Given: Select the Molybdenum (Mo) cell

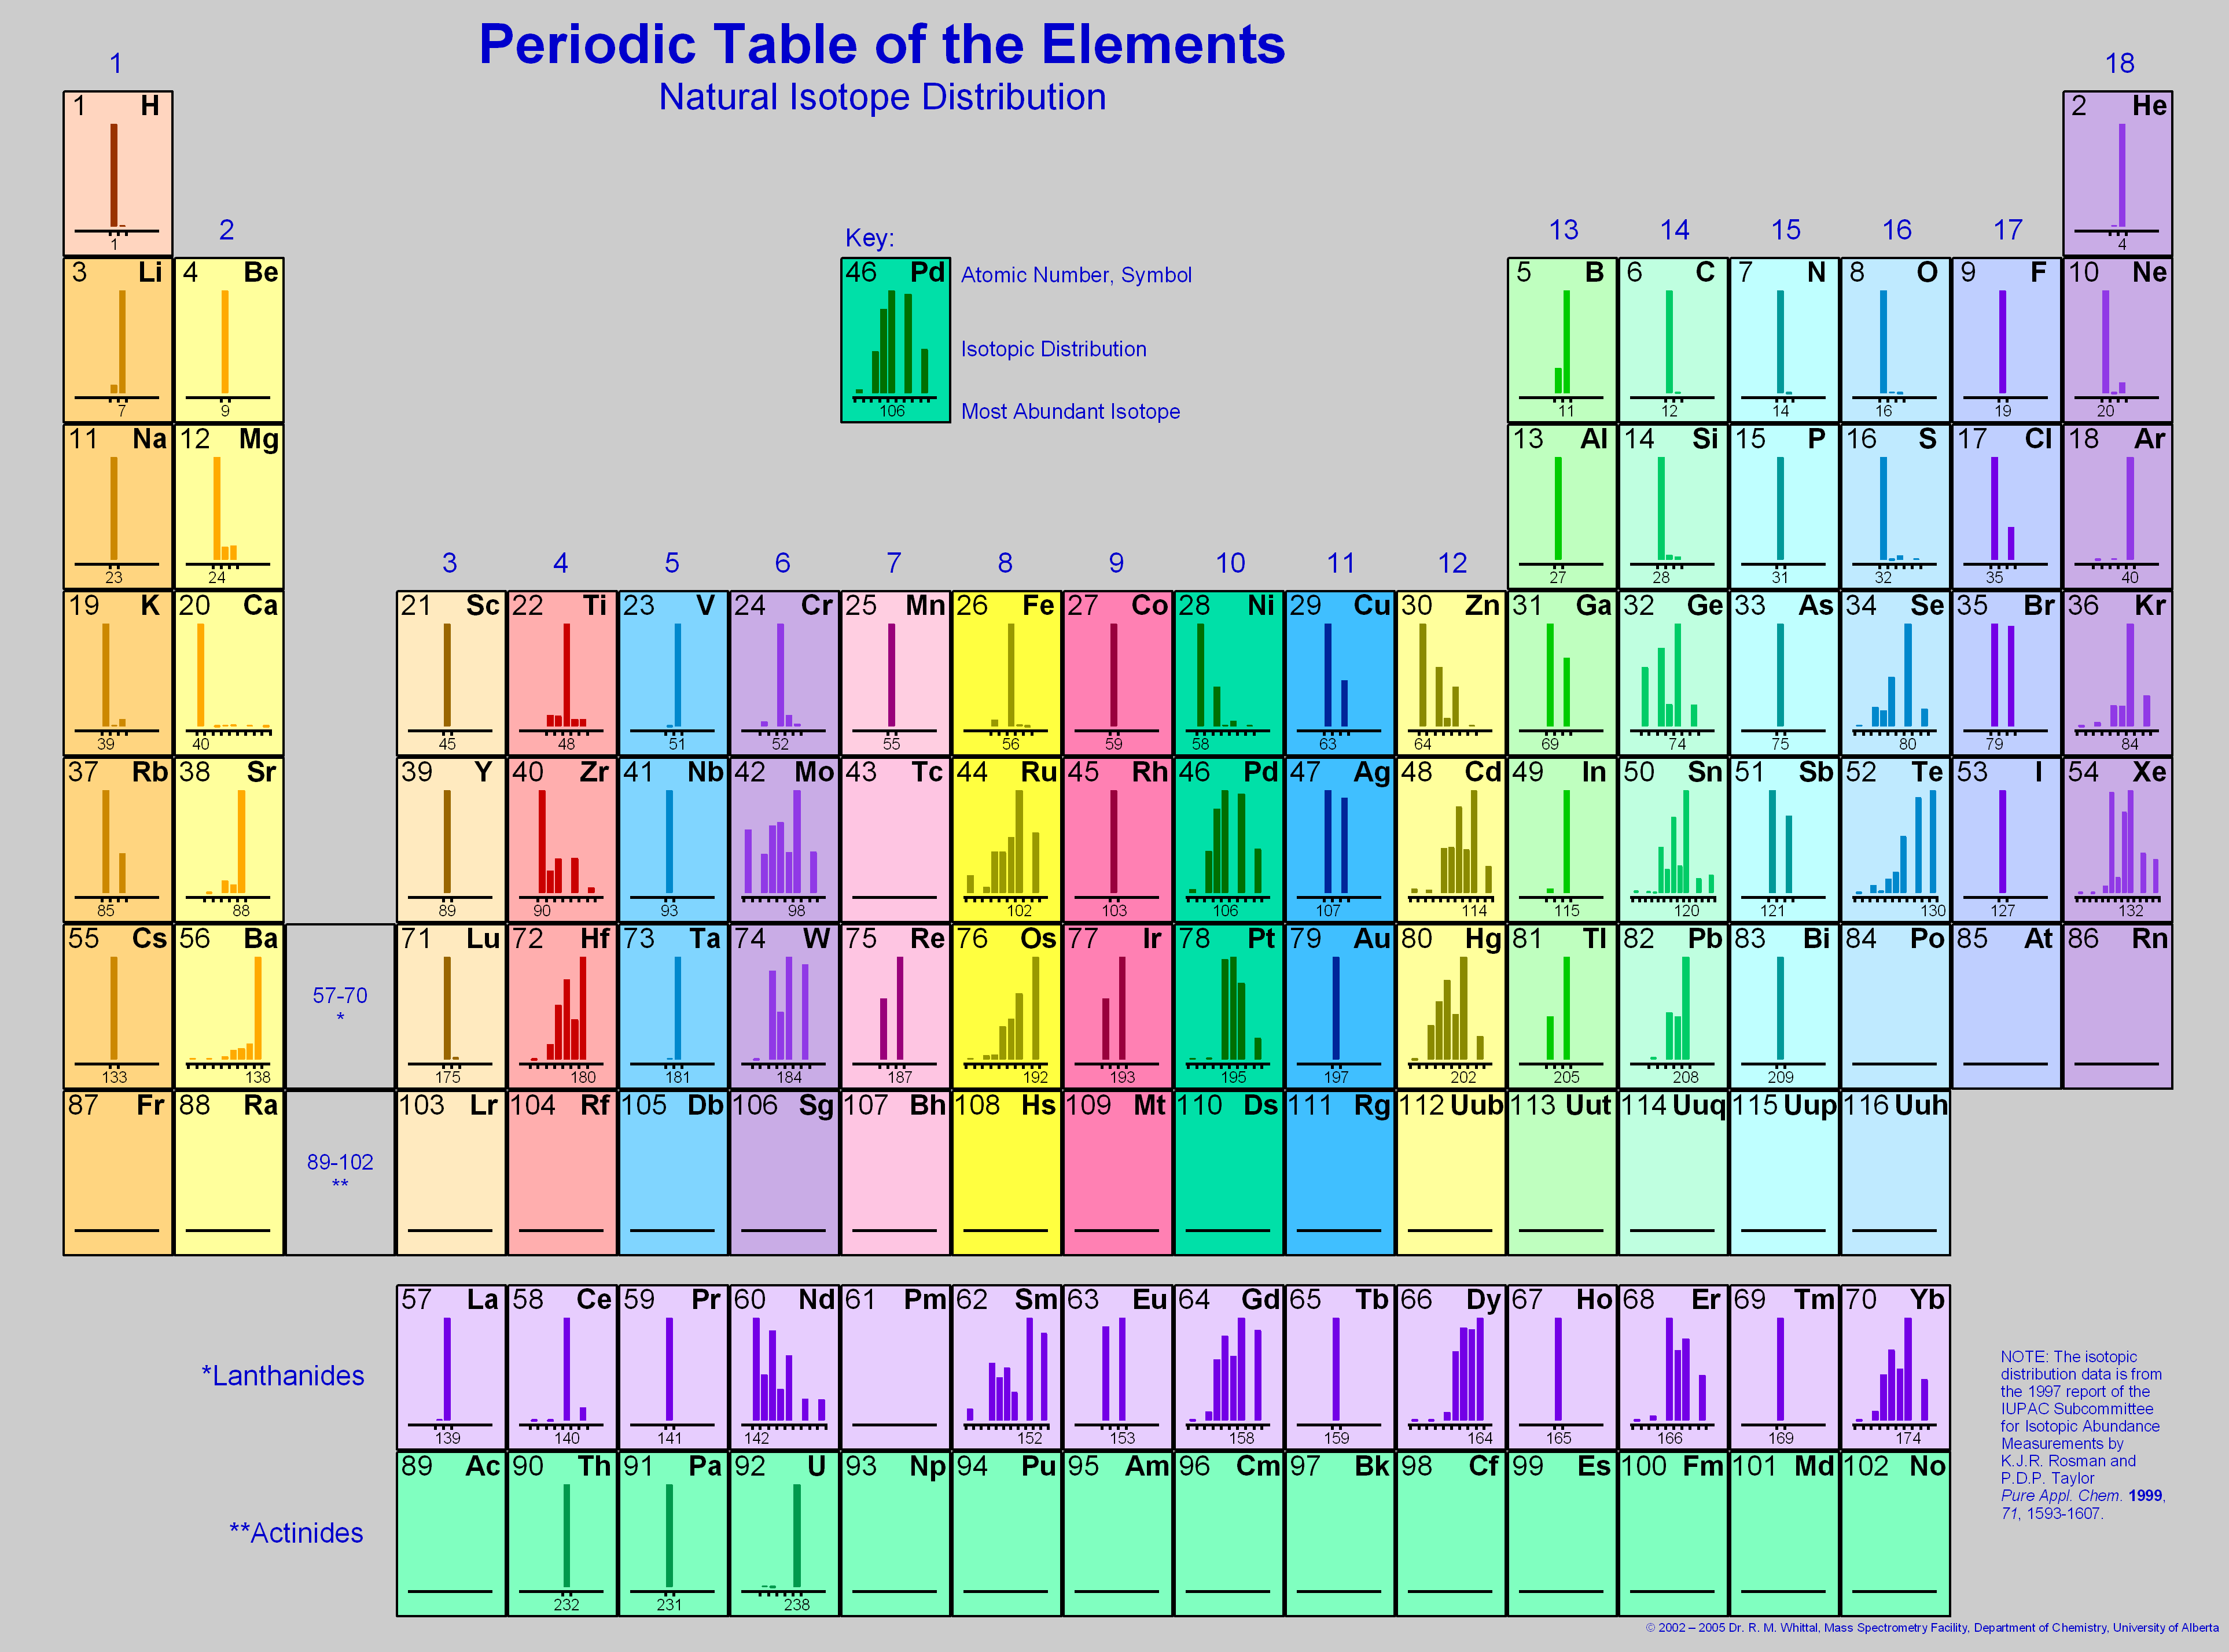Looking at the screenshot, I should click(784, 839).
